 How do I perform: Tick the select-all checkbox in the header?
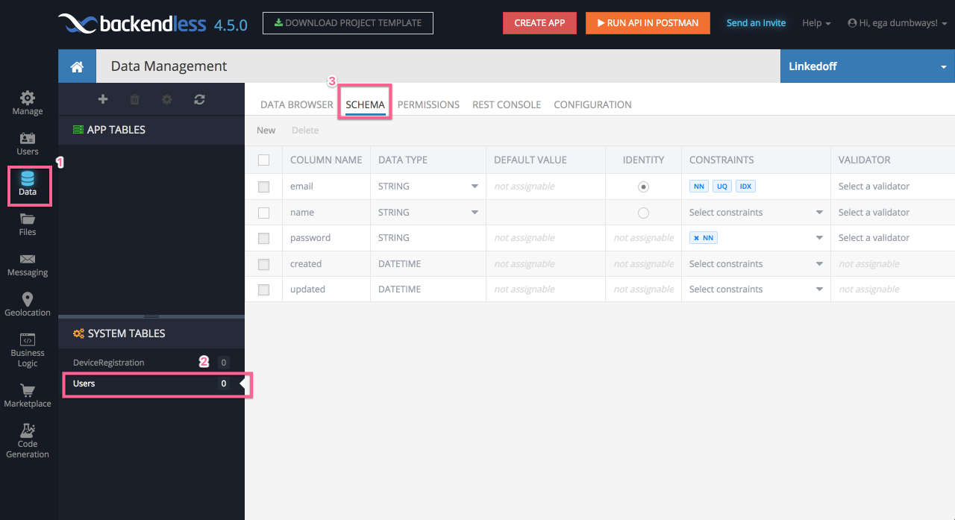click(263, 159)
